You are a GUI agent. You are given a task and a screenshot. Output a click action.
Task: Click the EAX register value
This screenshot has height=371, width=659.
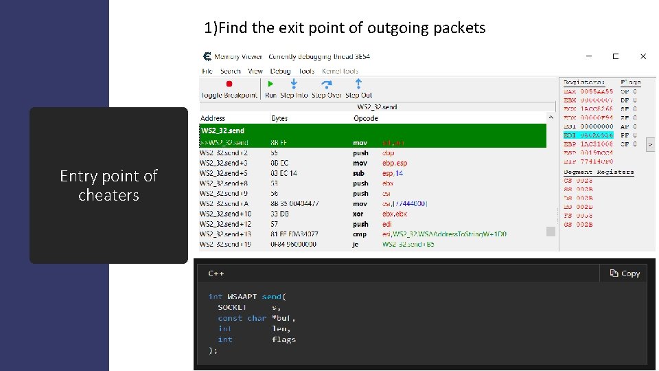pyautogui.click(x=597, y=91)
